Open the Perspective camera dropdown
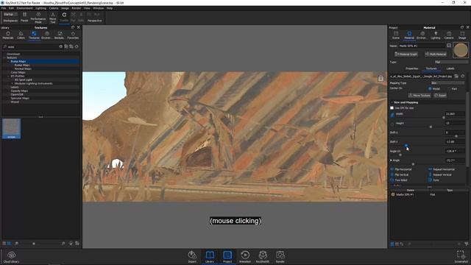This screenshot has width=471, height=265. point(95,21)
